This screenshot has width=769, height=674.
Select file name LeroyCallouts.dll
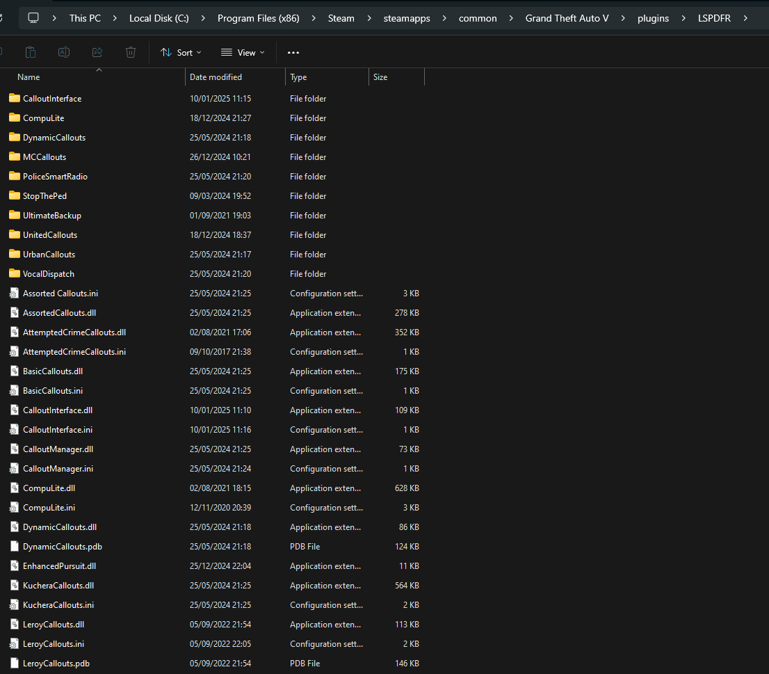(x=54, y=625)
